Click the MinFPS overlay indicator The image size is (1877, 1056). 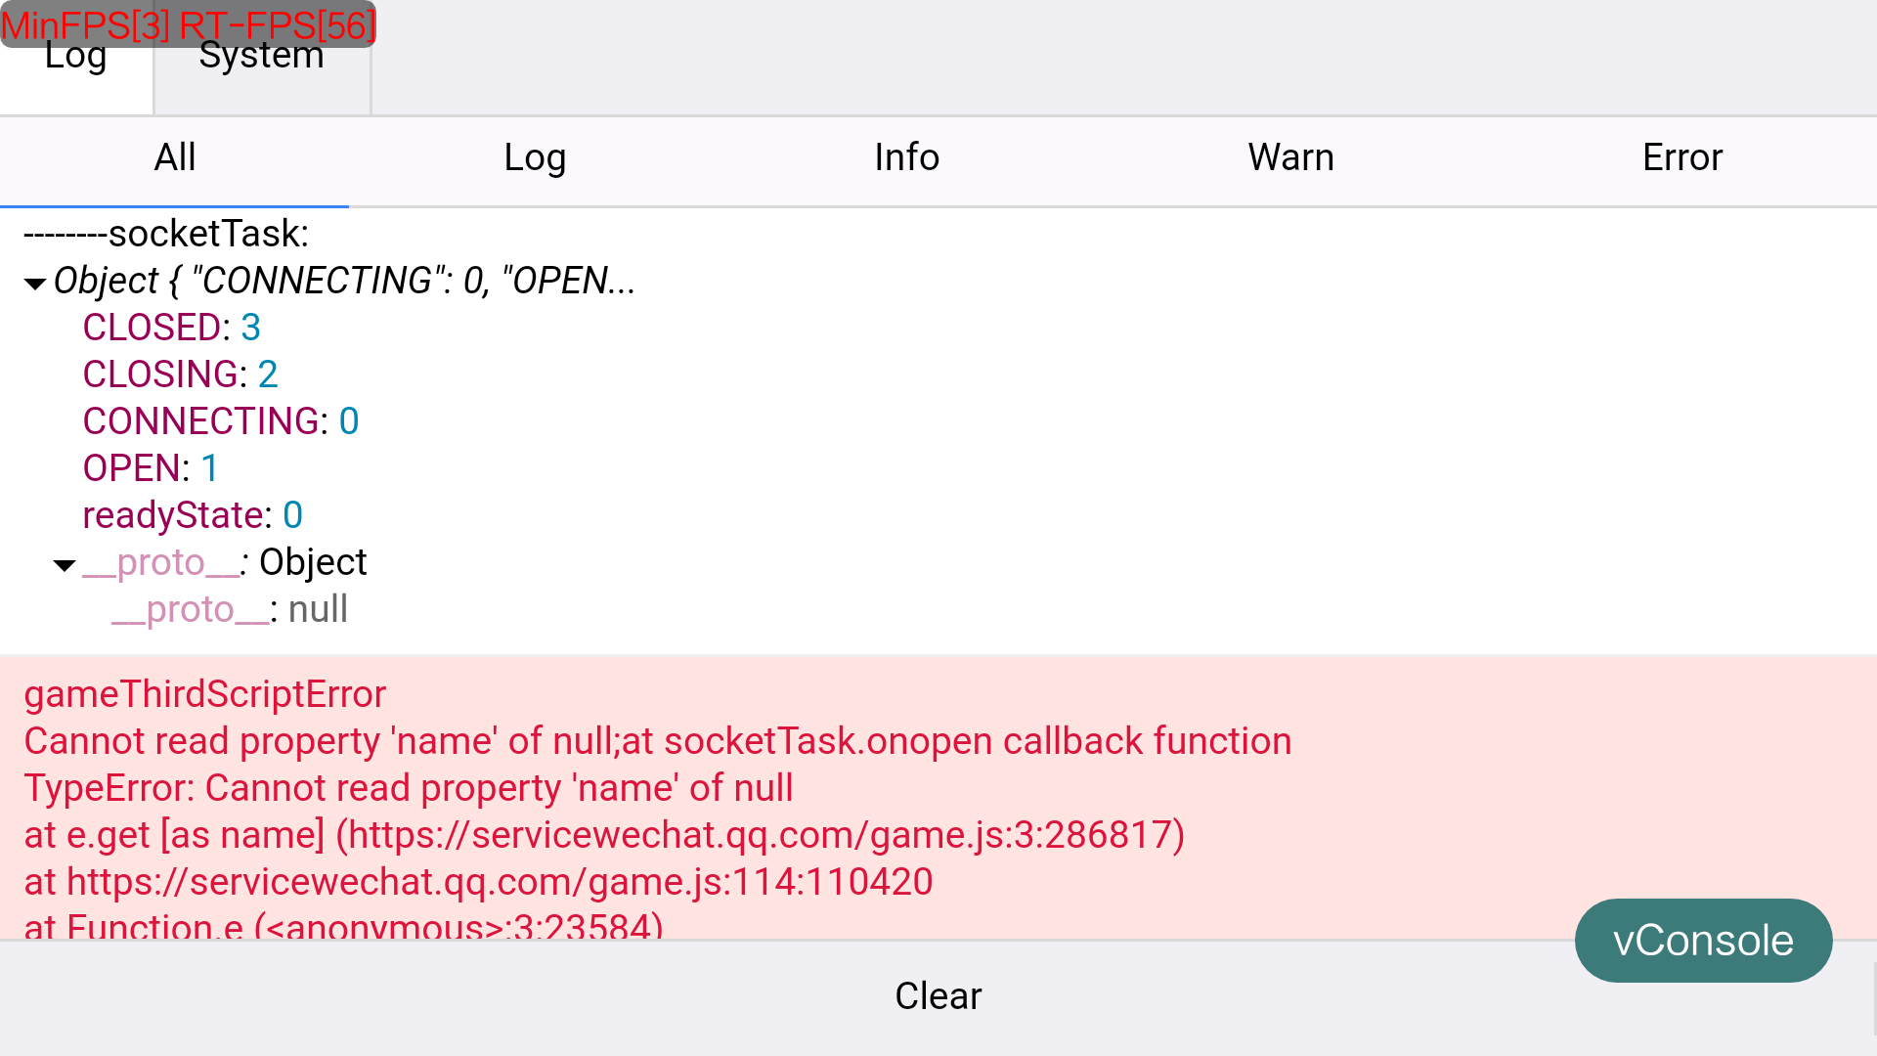188,23
